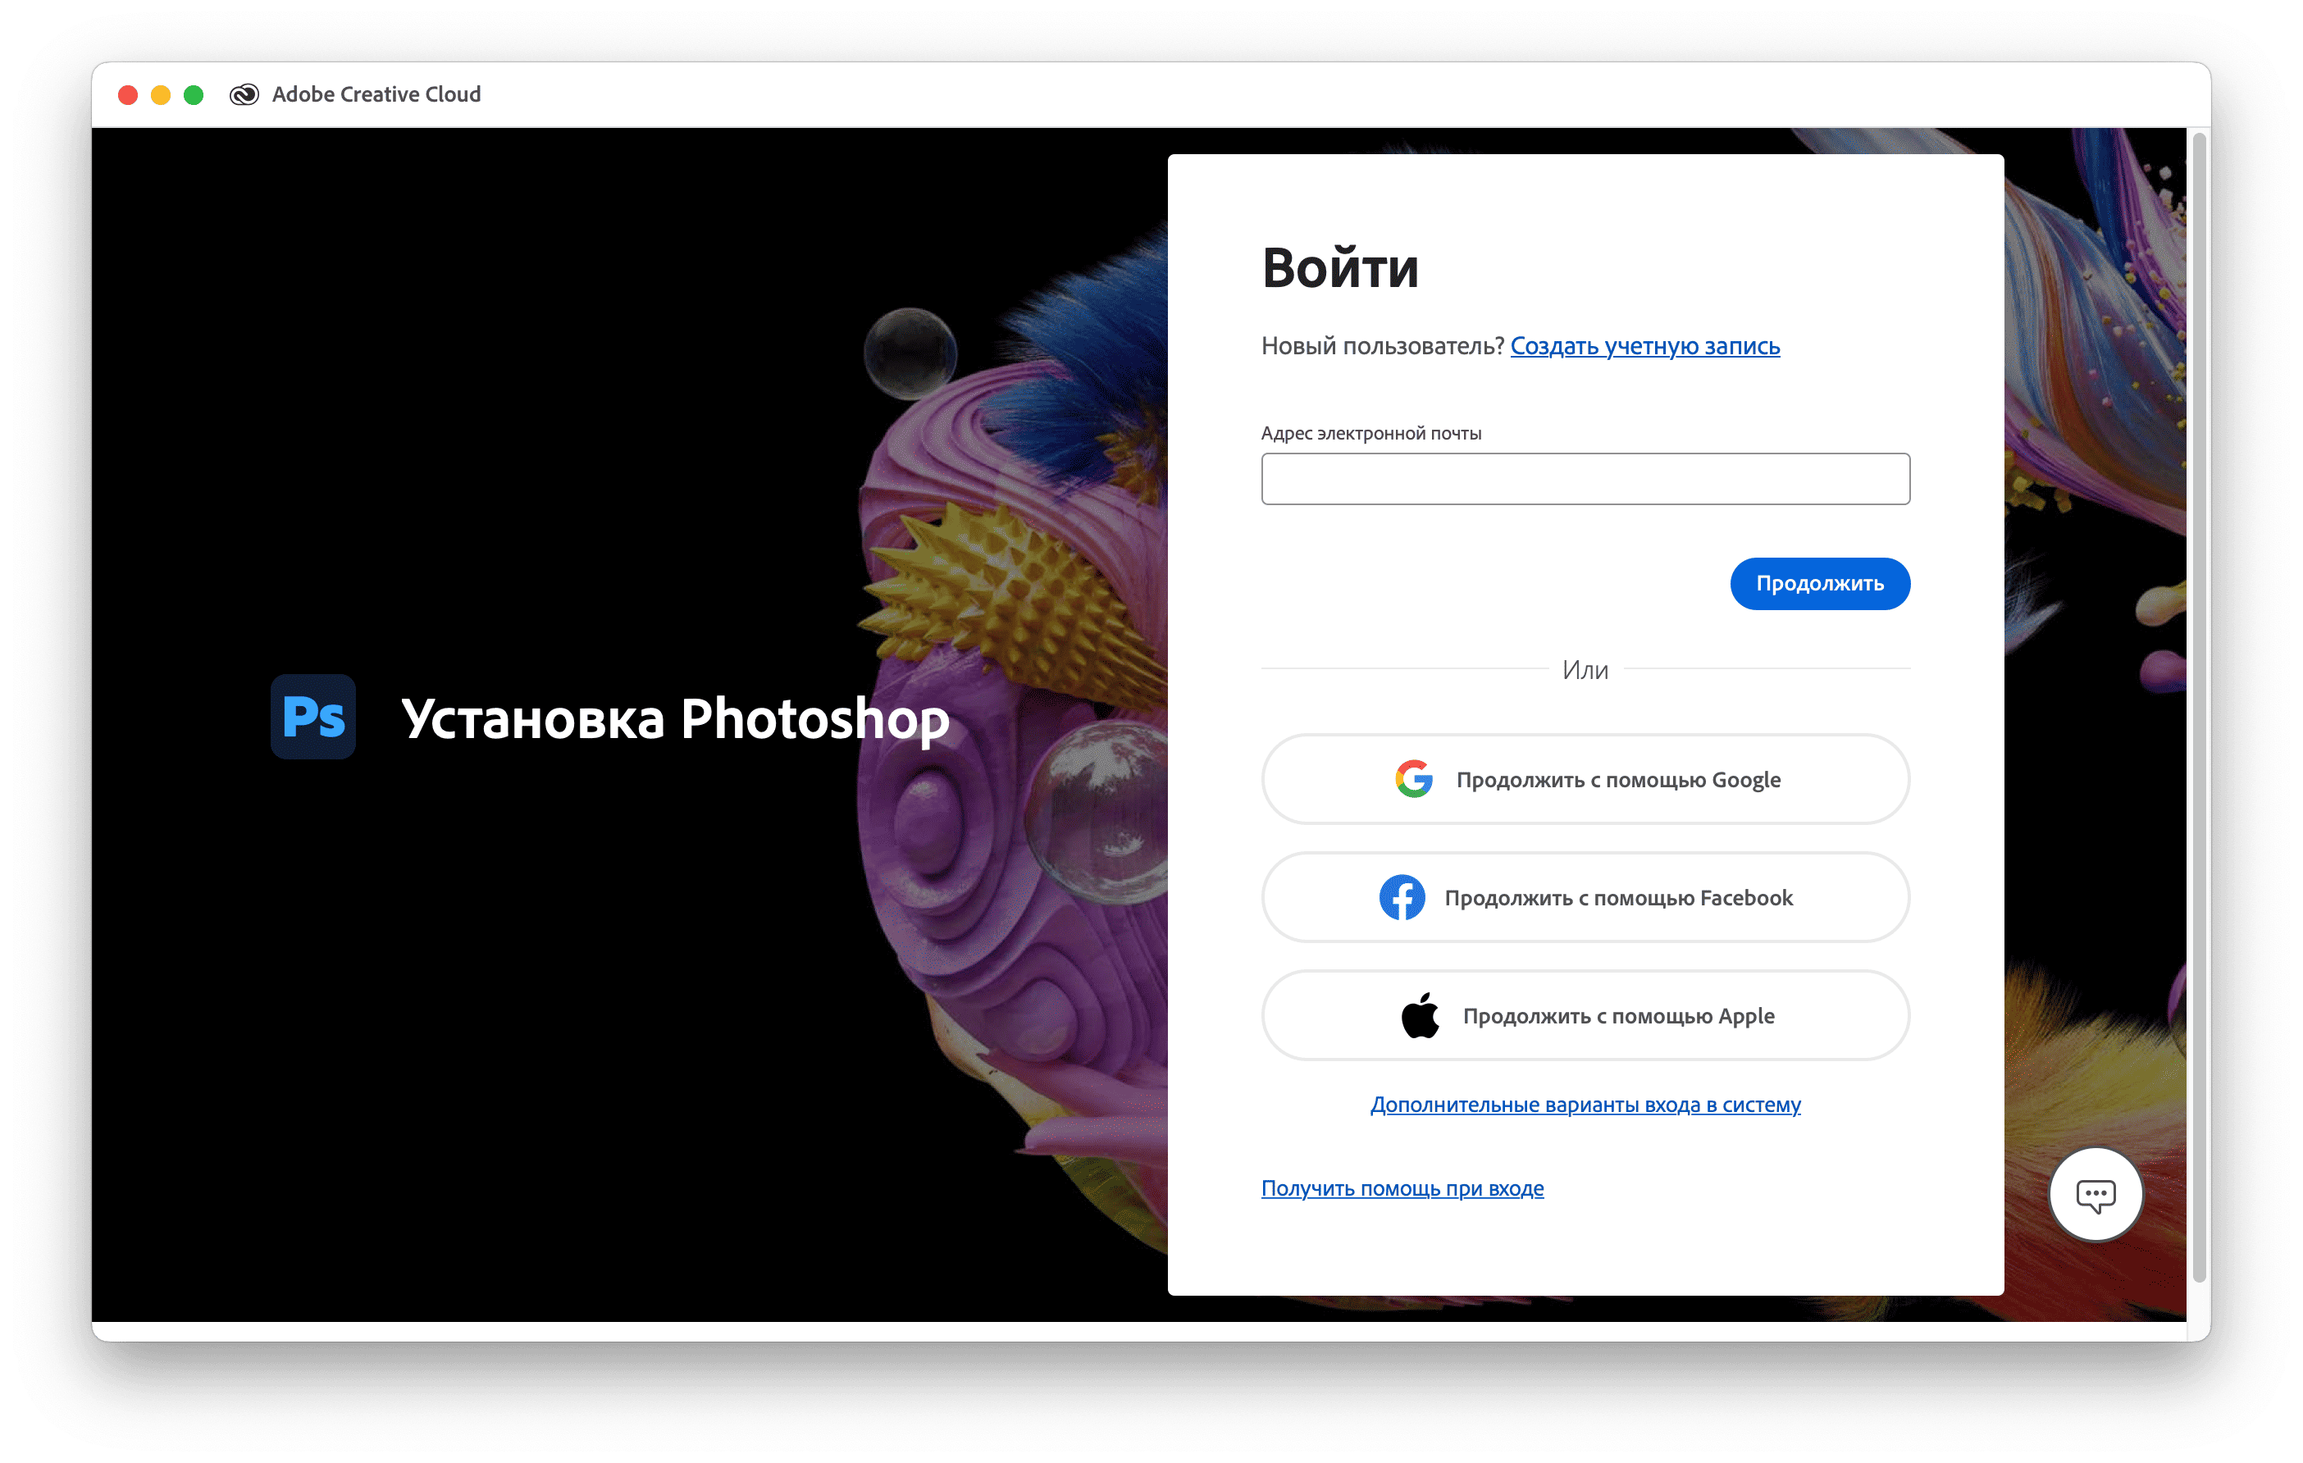The image size is (2303, 1463).
Task: Click the Войти heading text
Action: click(x=1340, y=267)
